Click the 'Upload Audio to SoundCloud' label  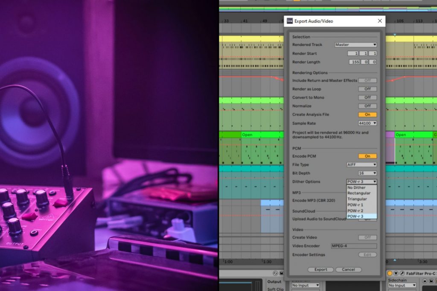(x=319, y=219)
